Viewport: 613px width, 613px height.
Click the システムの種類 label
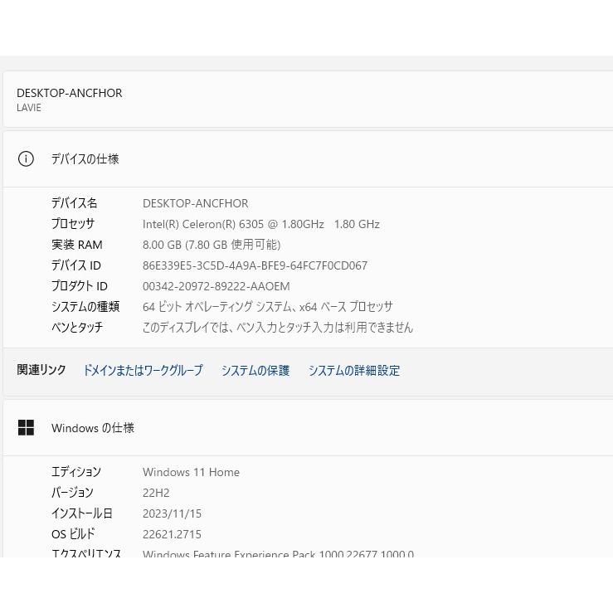point(85,307)
